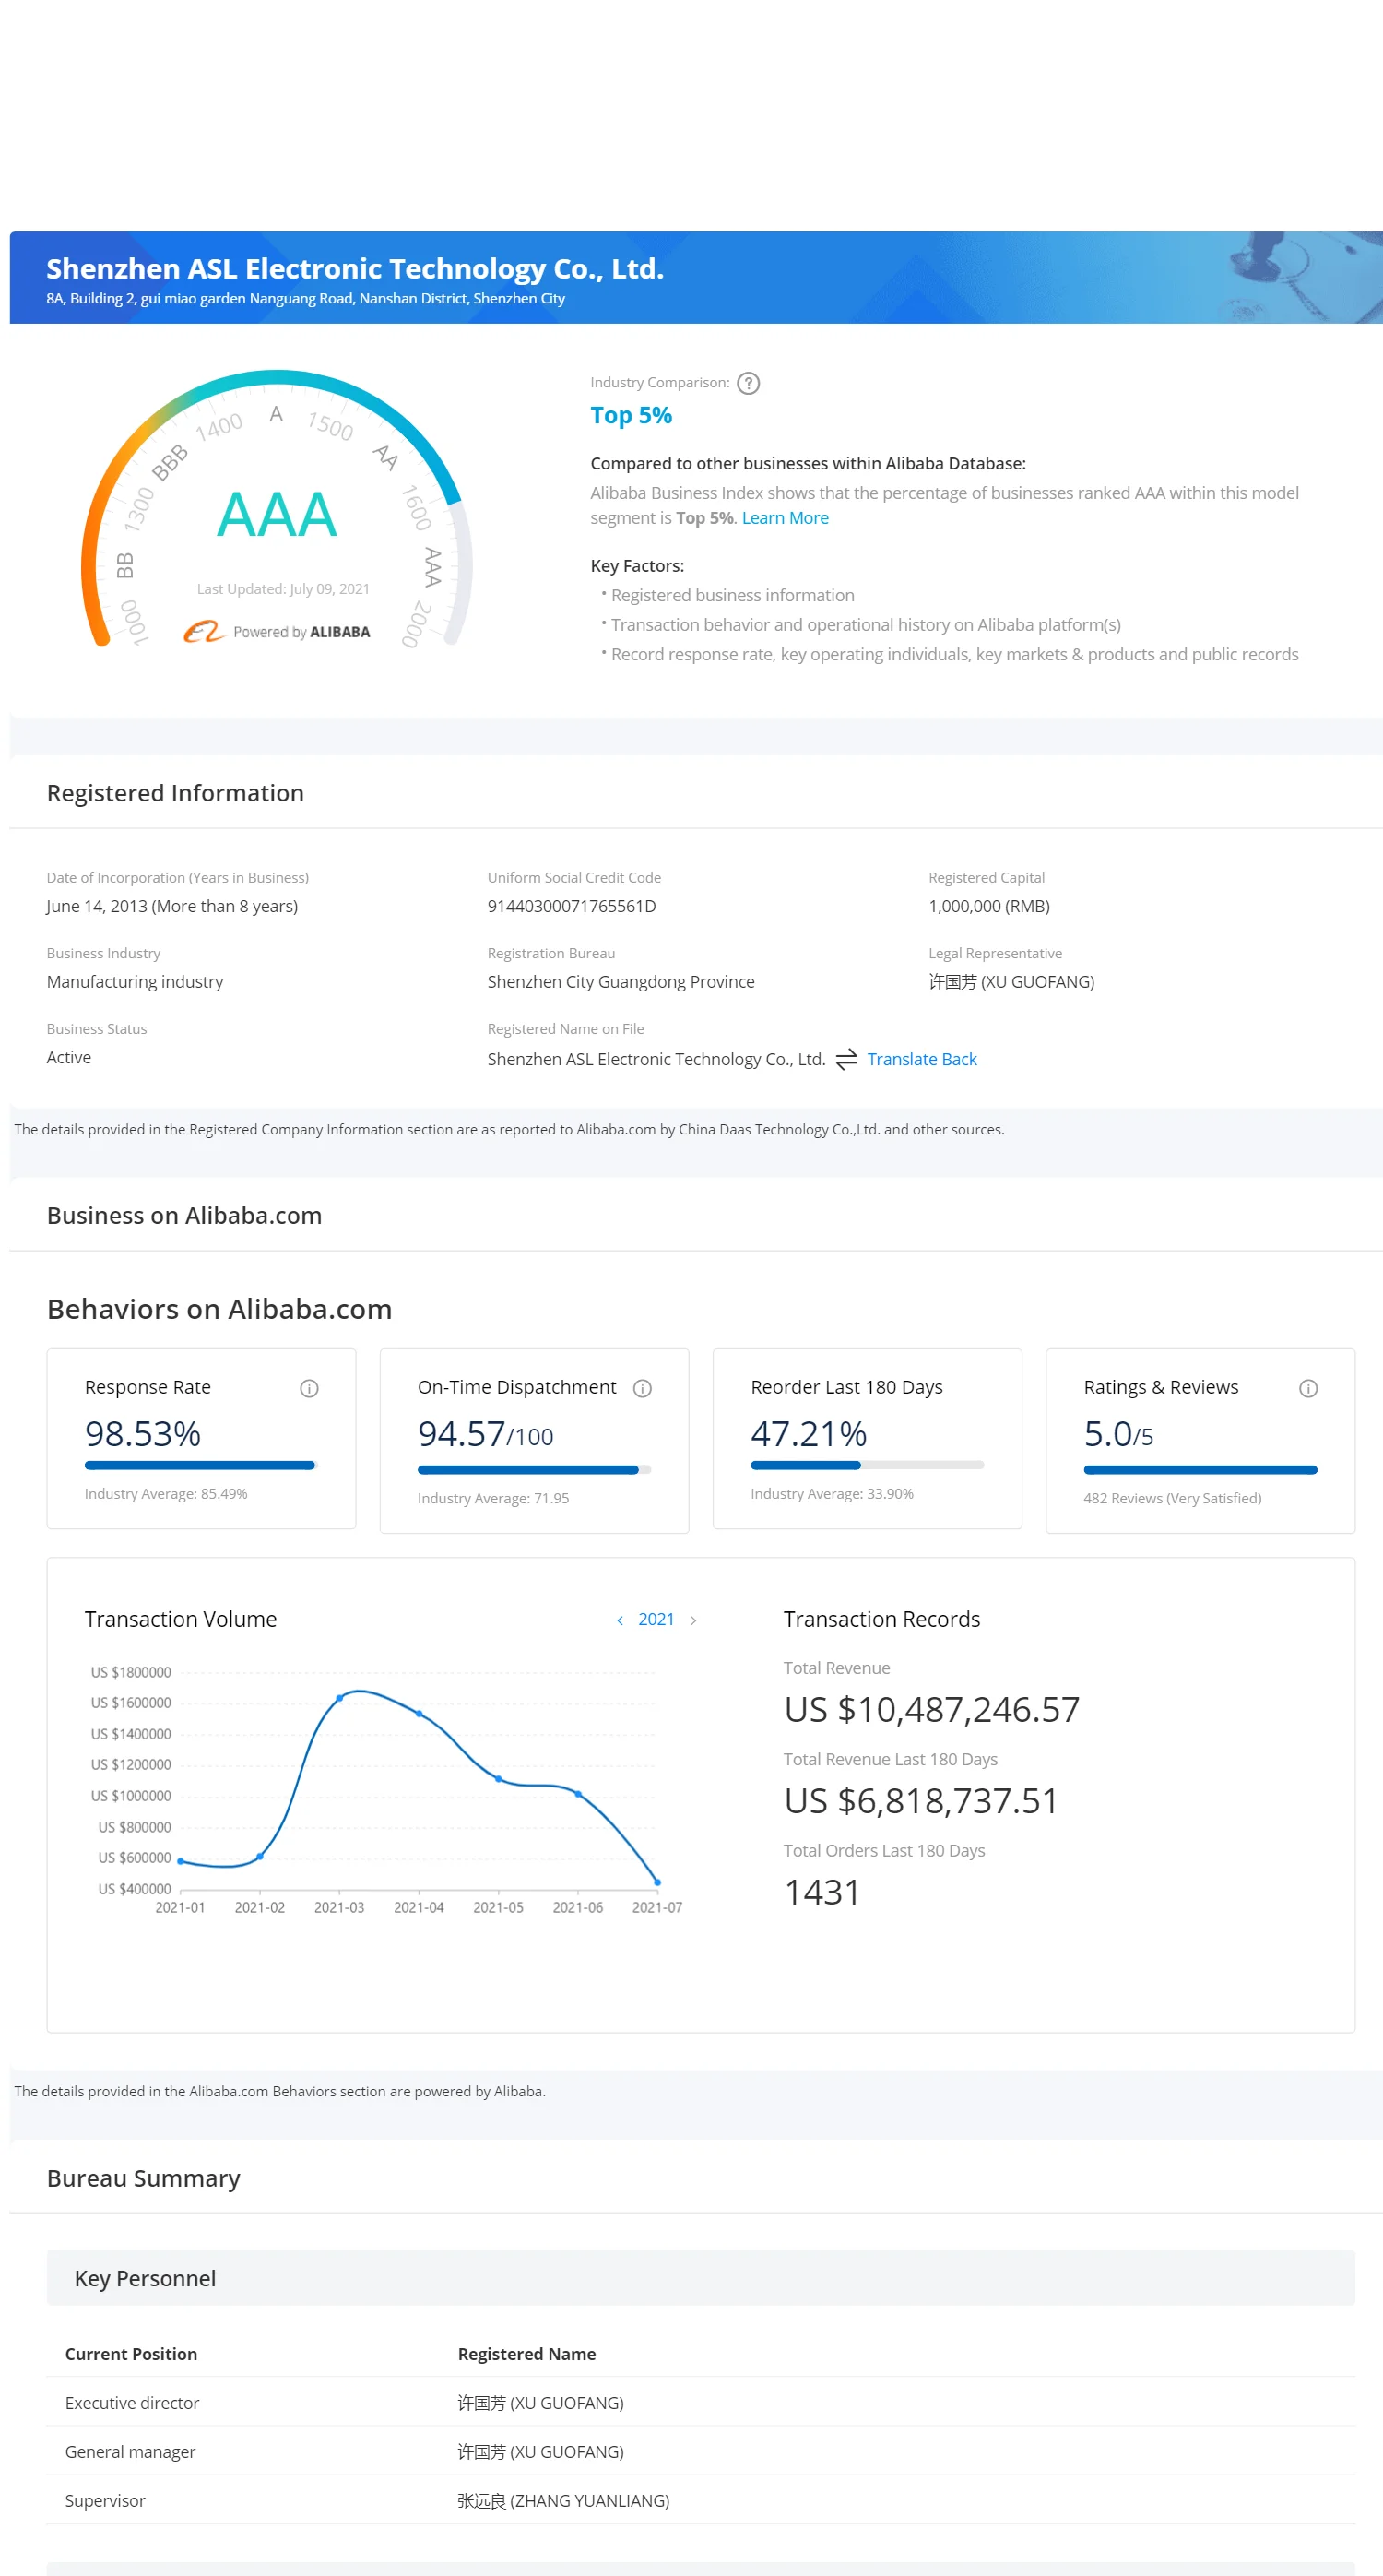Go to previous year in Transaction Volume
The height and width of the screenshot is (2576, 1383).
[x=620, y=1620]
